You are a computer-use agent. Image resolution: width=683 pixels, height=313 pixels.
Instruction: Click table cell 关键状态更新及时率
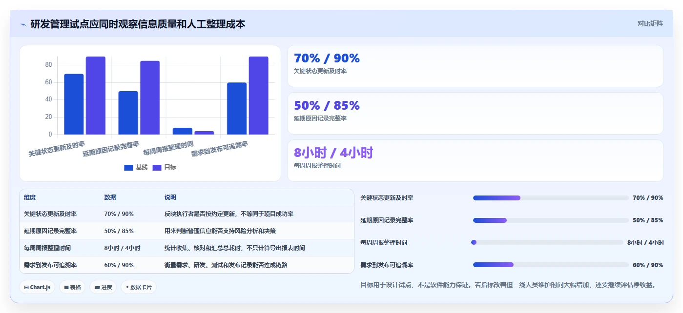click(x=50, y=214)
